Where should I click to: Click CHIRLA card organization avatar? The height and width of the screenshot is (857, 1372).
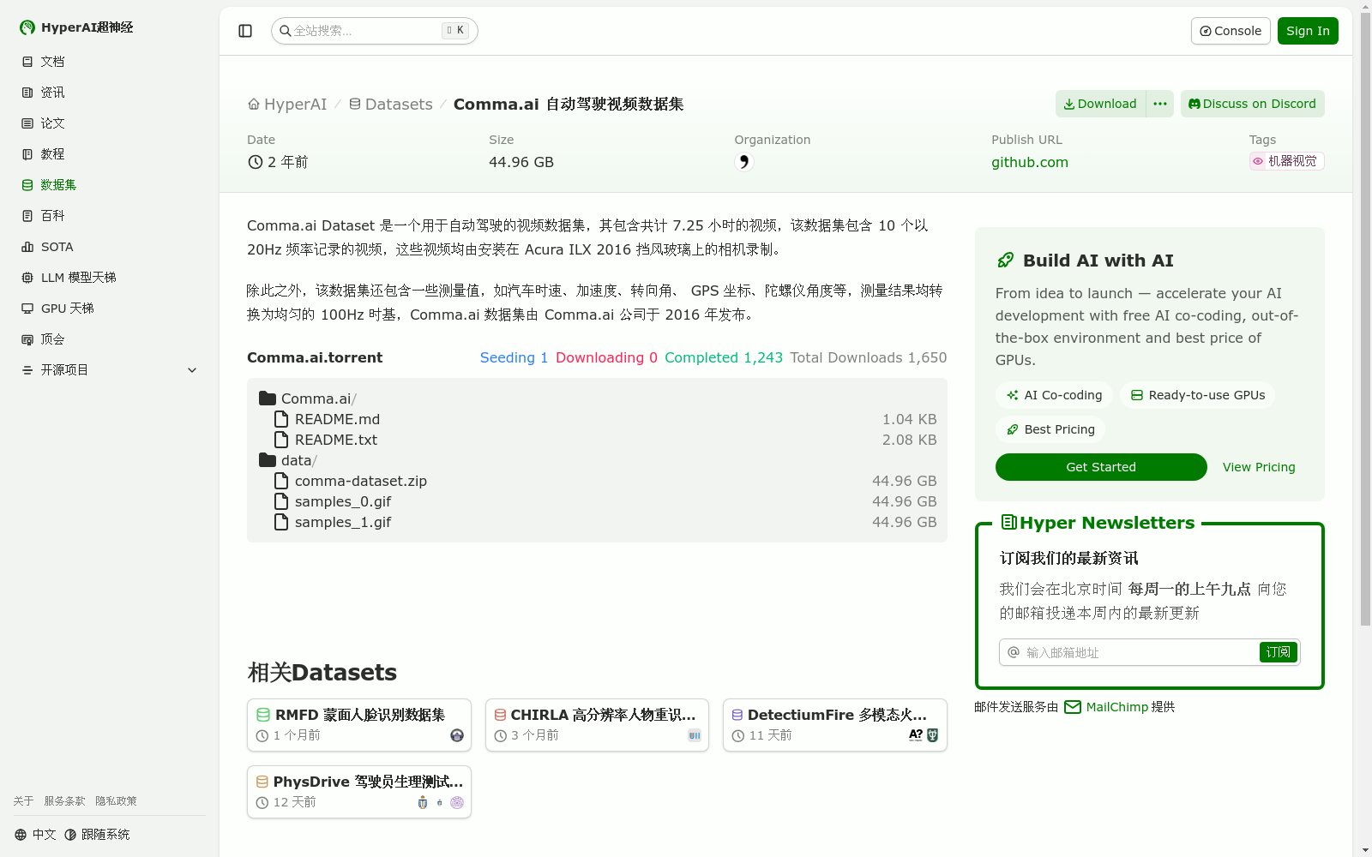point(695,735)
